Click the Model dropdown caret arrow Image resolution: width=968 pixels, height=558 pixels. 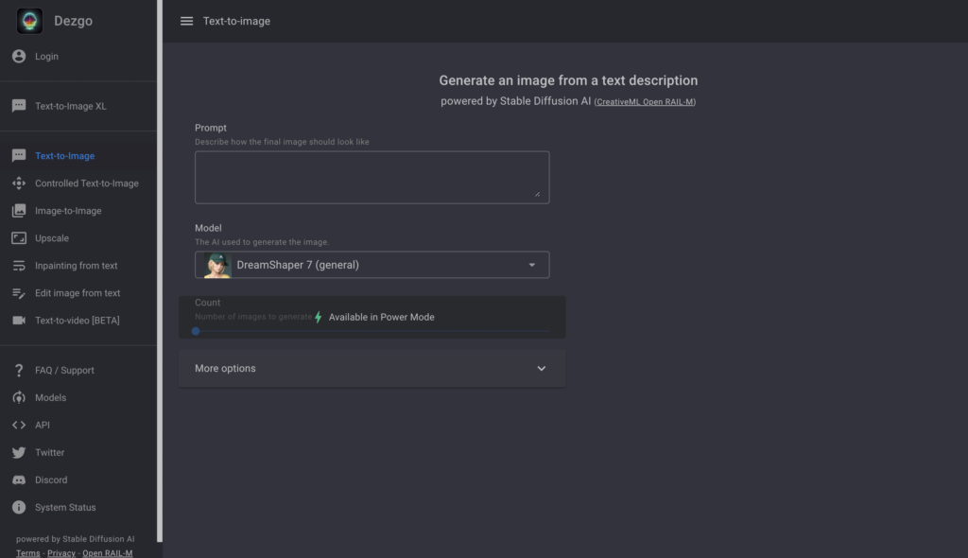coord(531,265)
